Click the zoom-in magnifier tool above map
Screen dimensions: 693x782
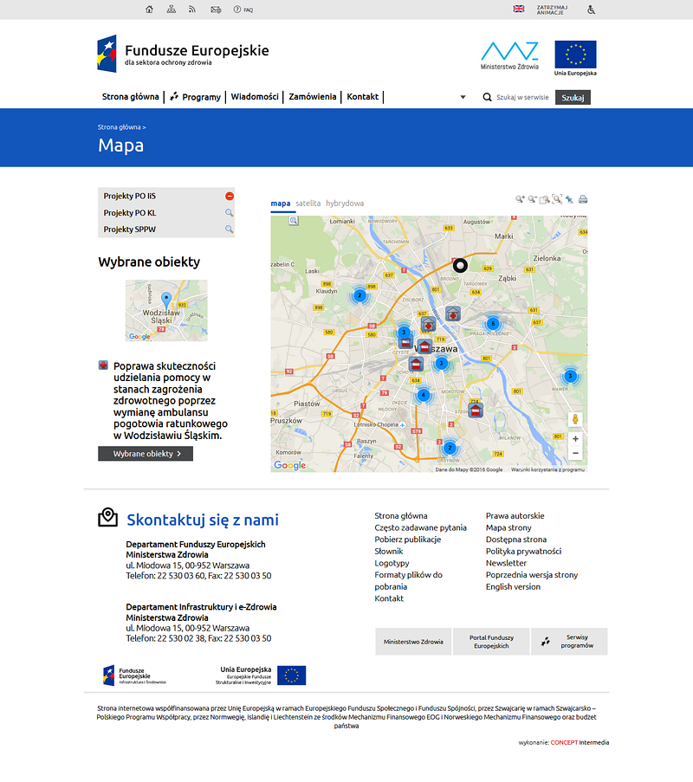520,199
